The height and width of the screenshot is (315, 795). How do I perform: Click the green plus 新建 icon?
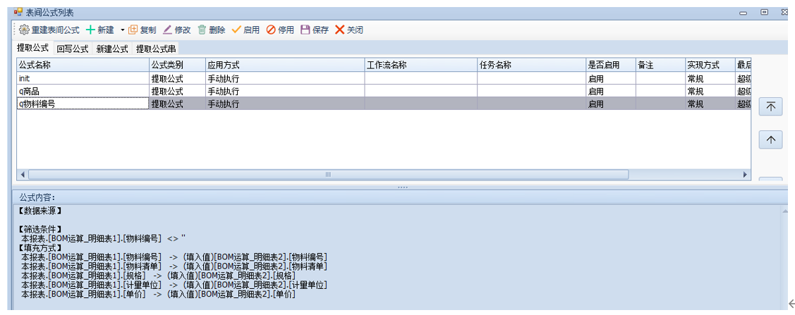pos(90,30)
